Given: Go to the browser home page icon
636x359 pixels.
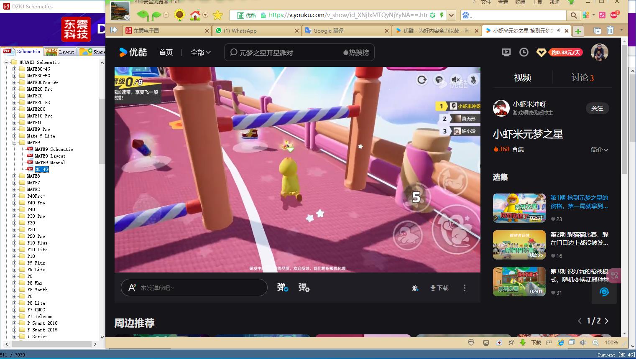Looking at the screenshot, I should click(195, 15).
